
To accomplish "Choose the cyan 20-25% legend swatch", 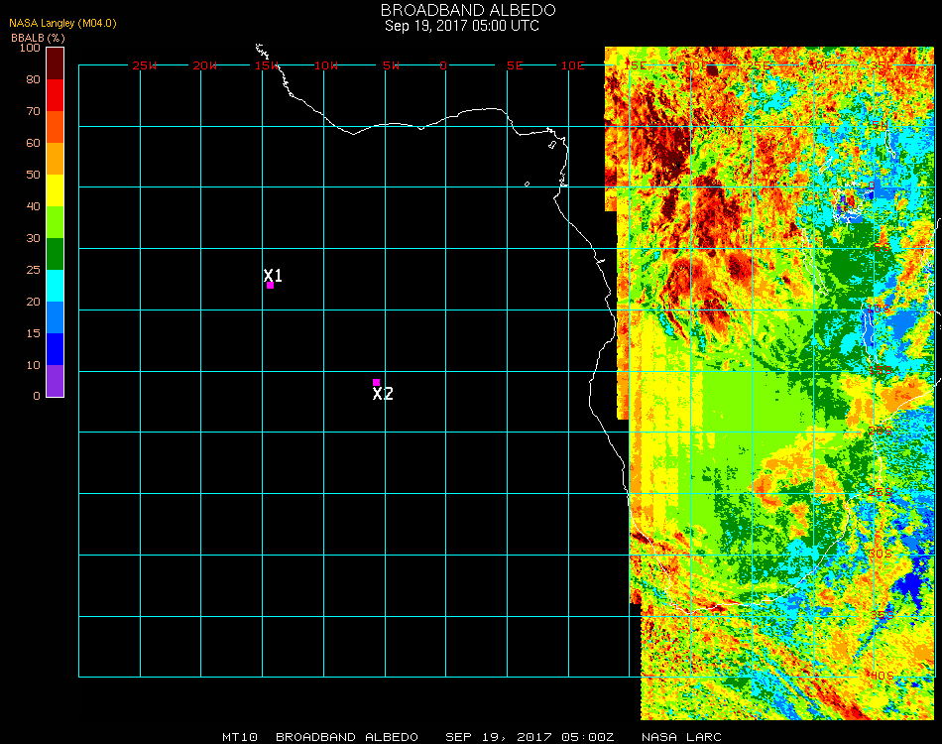I will point(56,286).
